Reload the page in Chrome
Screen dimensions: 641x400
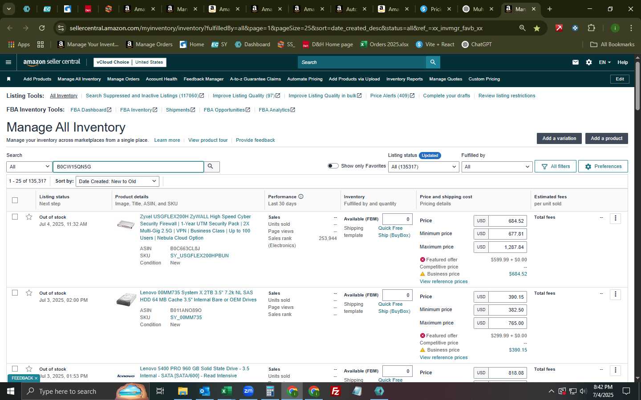(x=42, y=28)
